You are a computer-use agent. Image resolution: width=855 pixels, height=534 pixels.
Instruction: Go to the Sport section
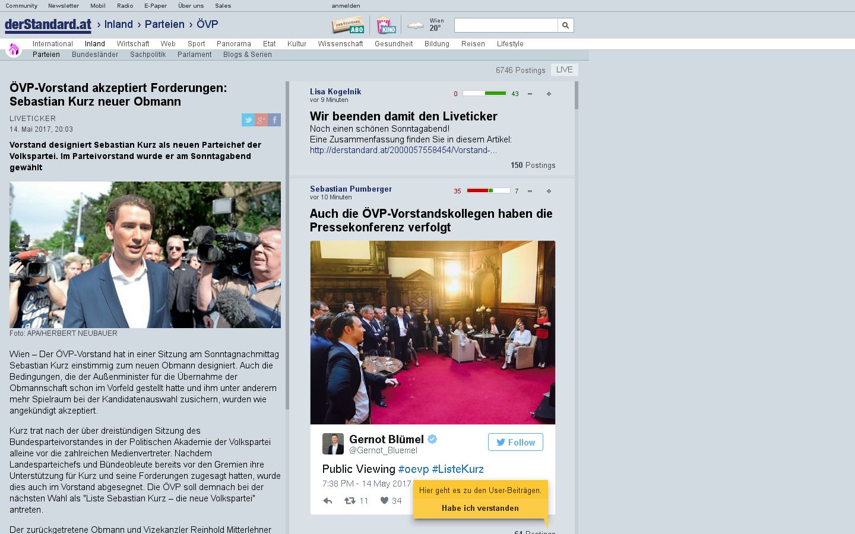197,44
